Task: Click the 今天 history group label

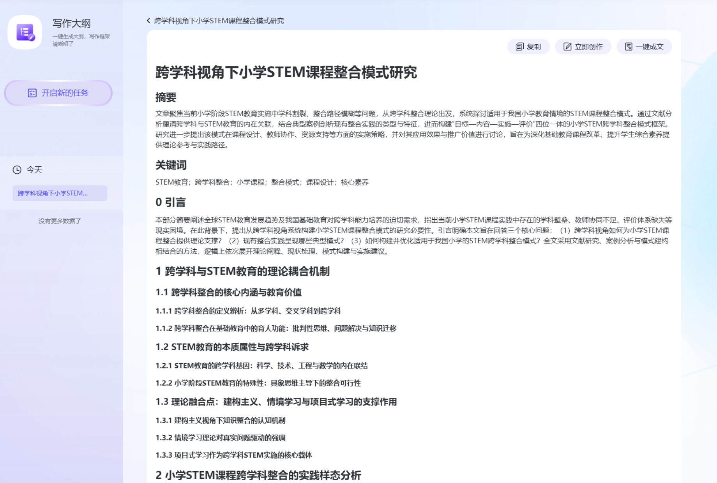Action: pos(34,170)
